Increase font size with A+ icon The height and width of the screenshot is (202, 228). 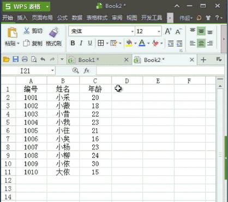pos(169,31)
